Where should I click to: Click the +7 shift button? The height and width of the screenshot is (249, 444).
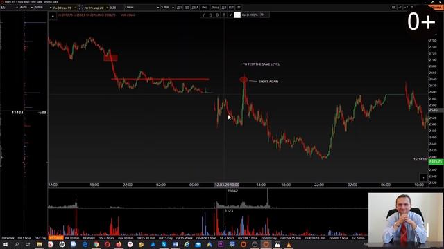406,8
